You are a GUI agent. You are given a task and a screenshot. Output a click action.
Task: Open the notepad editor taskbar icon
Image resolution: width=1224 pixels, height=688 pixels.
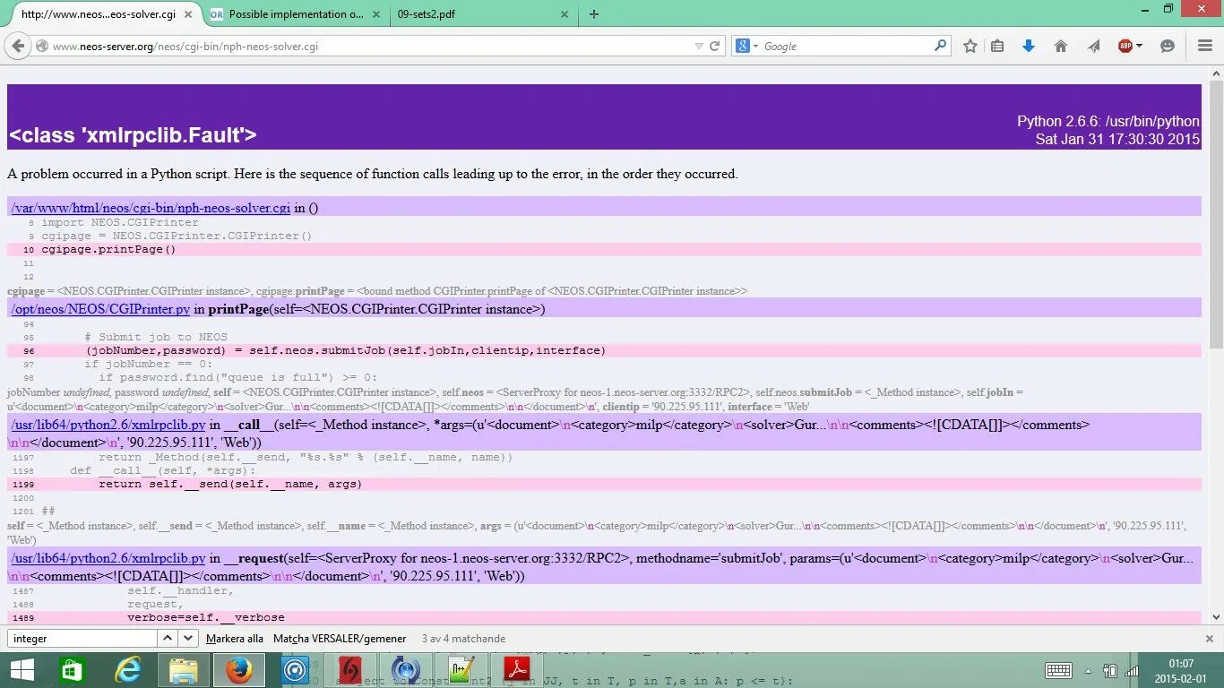[461, 670]
